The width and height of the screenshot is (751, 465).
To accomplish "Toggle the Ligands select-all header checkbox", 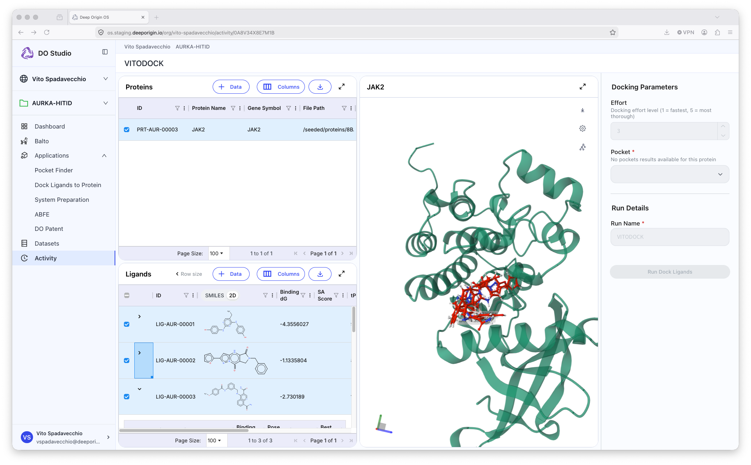I will click(x=127, y=295).
